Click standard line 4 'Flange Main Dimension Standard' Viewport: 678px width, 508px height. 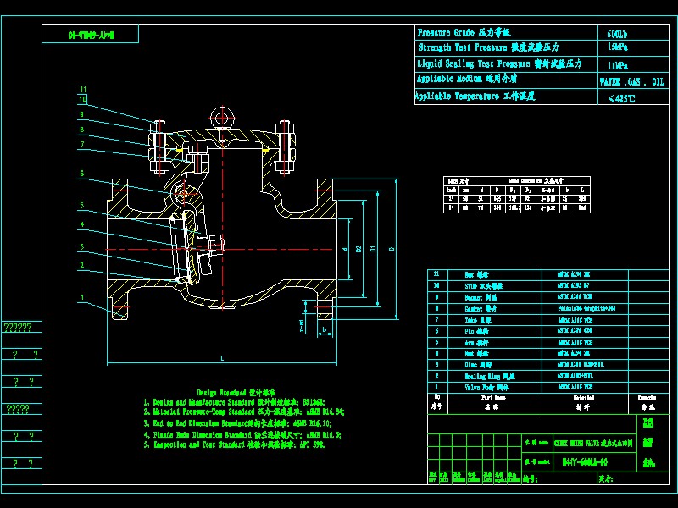(x=242, y=435)
